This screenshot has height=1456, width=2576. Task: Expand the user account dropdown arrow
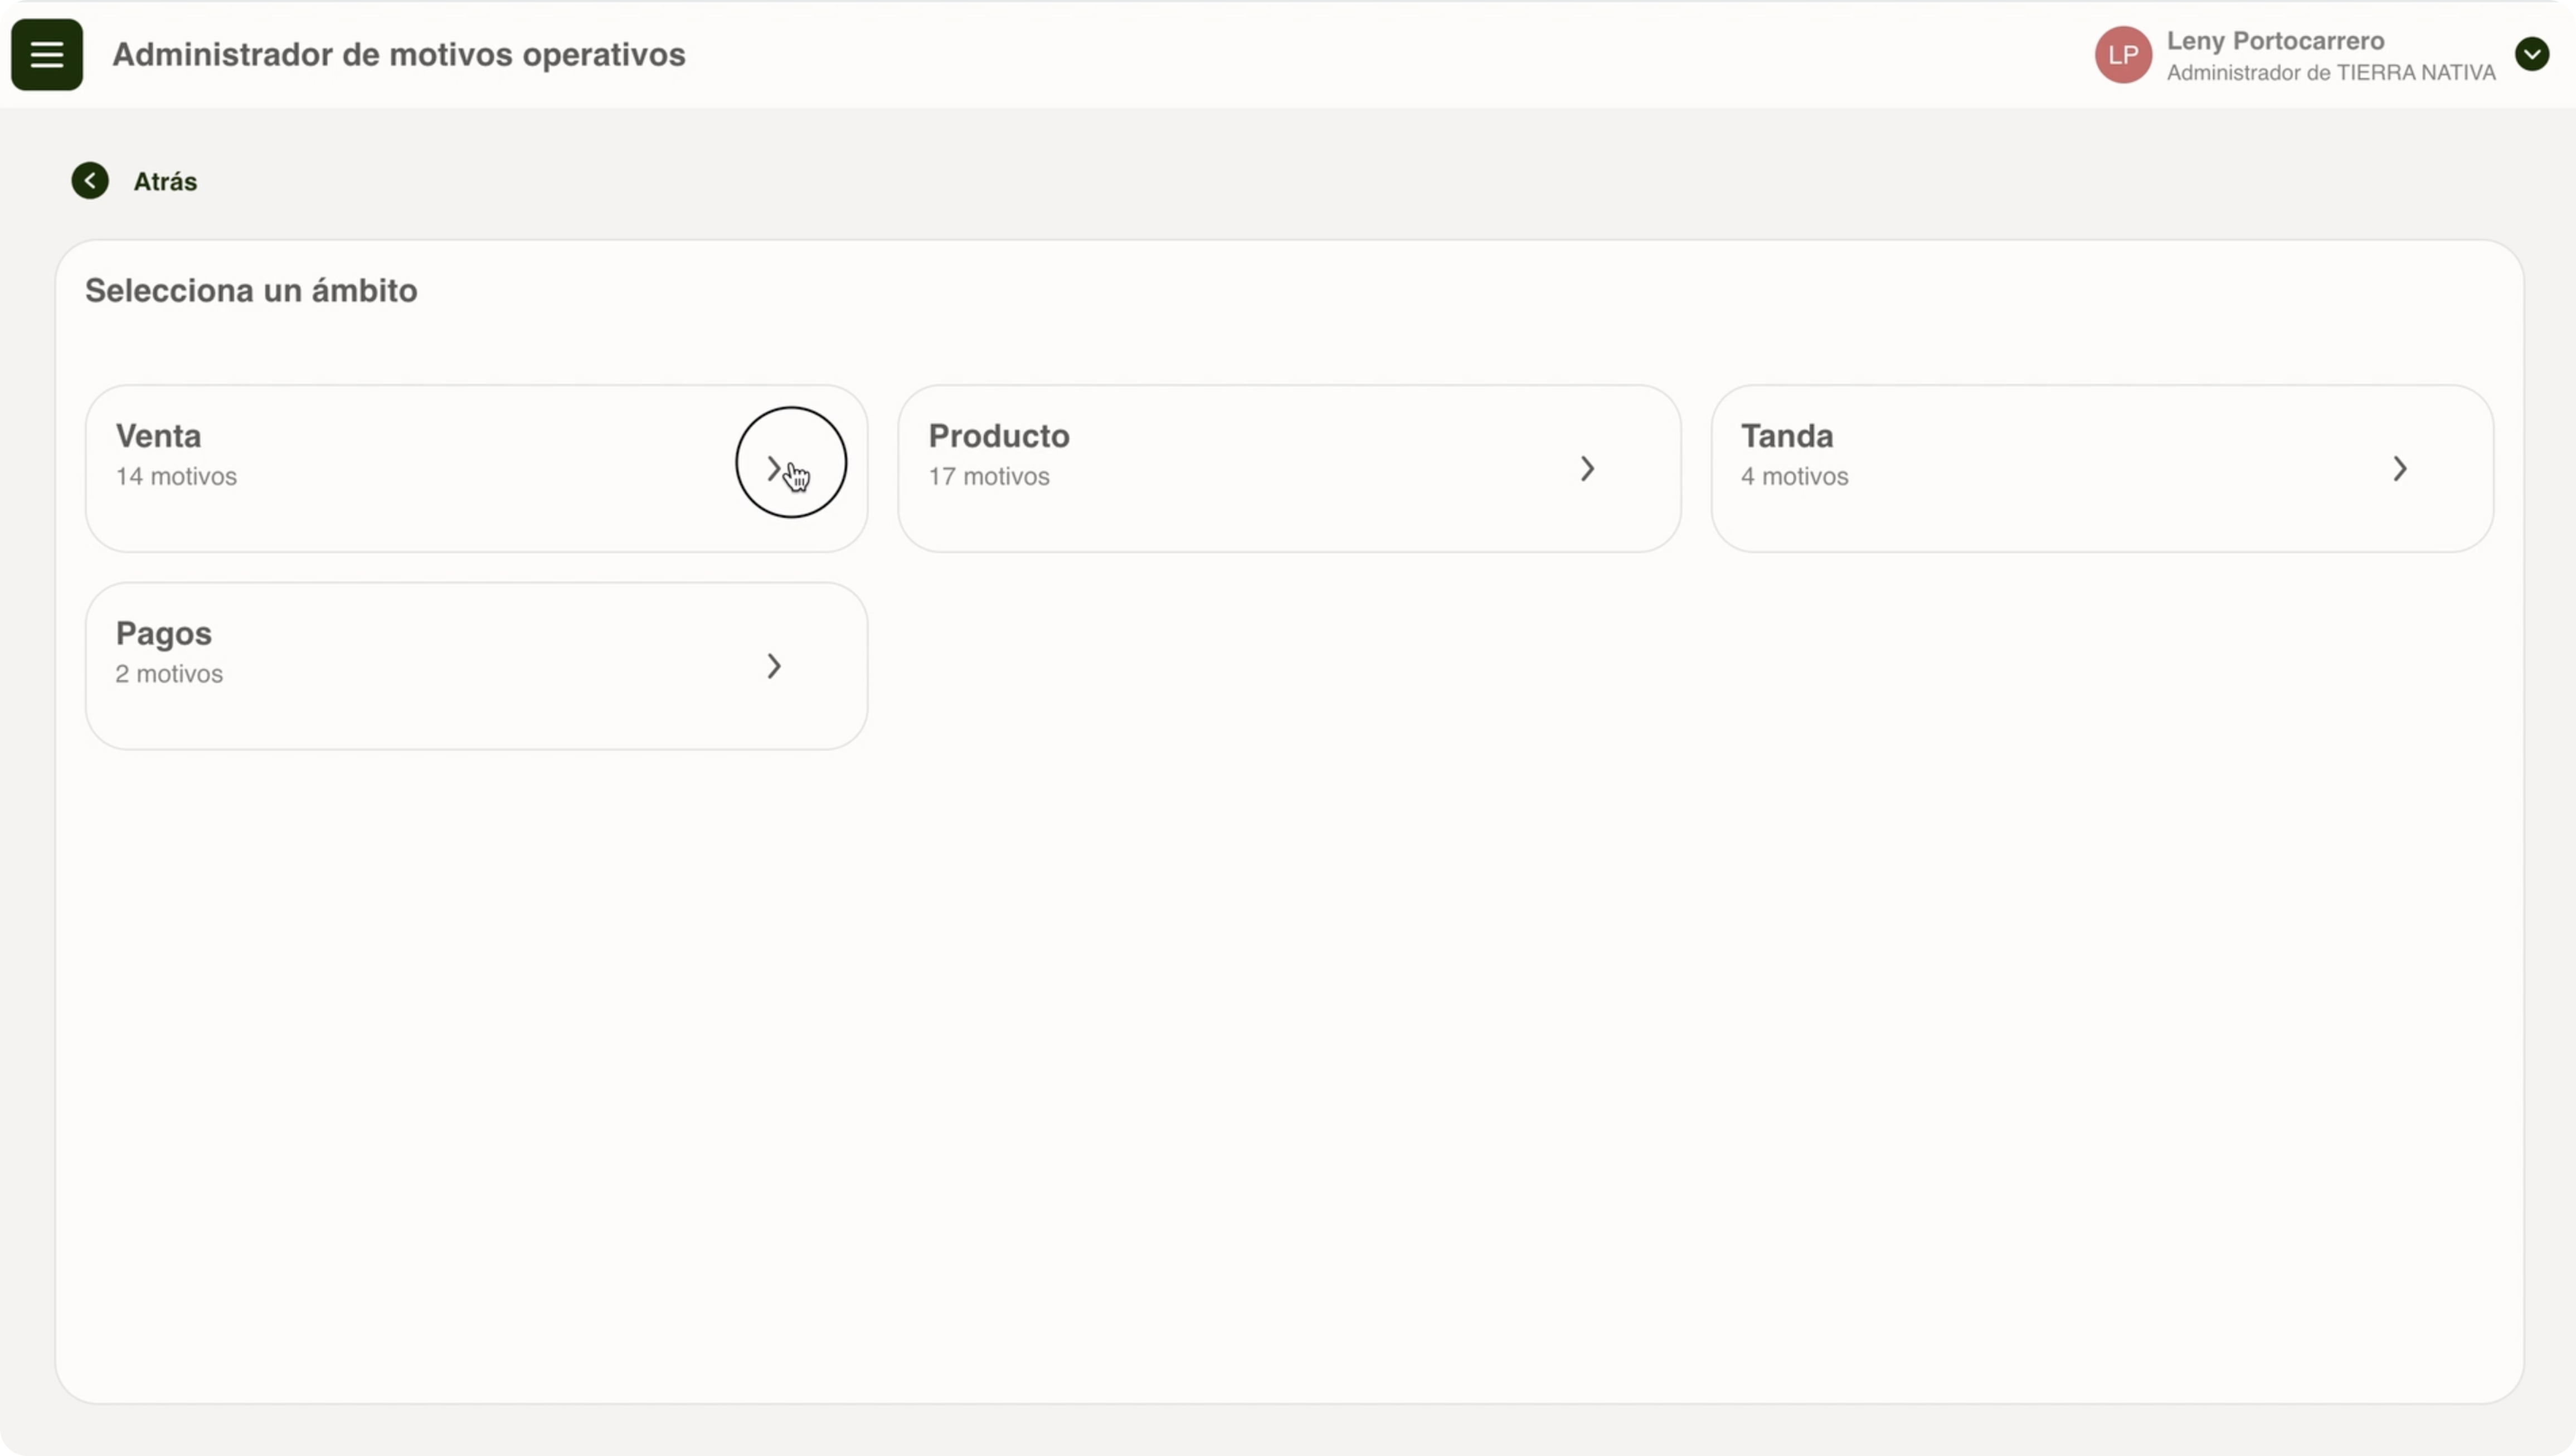pos(2531,54)
